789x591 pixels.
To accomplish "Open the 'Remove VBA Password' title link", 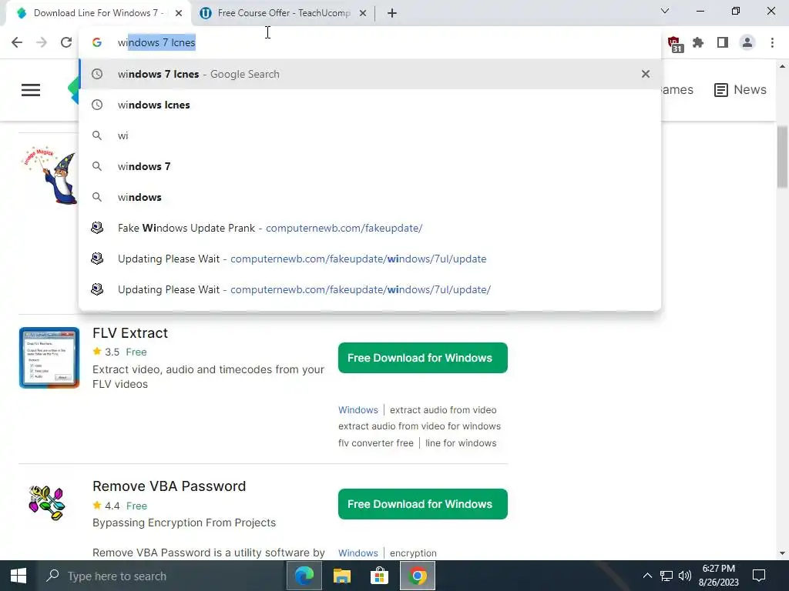I will pos(169,486).
